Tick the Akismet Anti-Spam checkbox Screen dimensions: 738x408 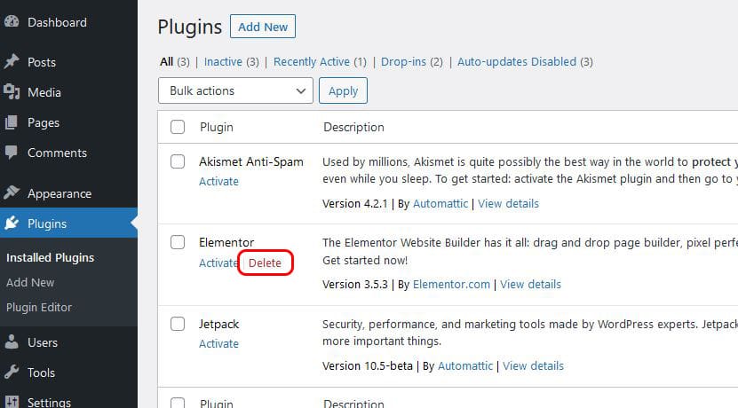click(x=178, y=161)
